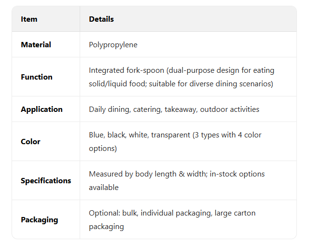Select the Function row label
Viewport: 309px width, 244px height.
click(36, 77)
